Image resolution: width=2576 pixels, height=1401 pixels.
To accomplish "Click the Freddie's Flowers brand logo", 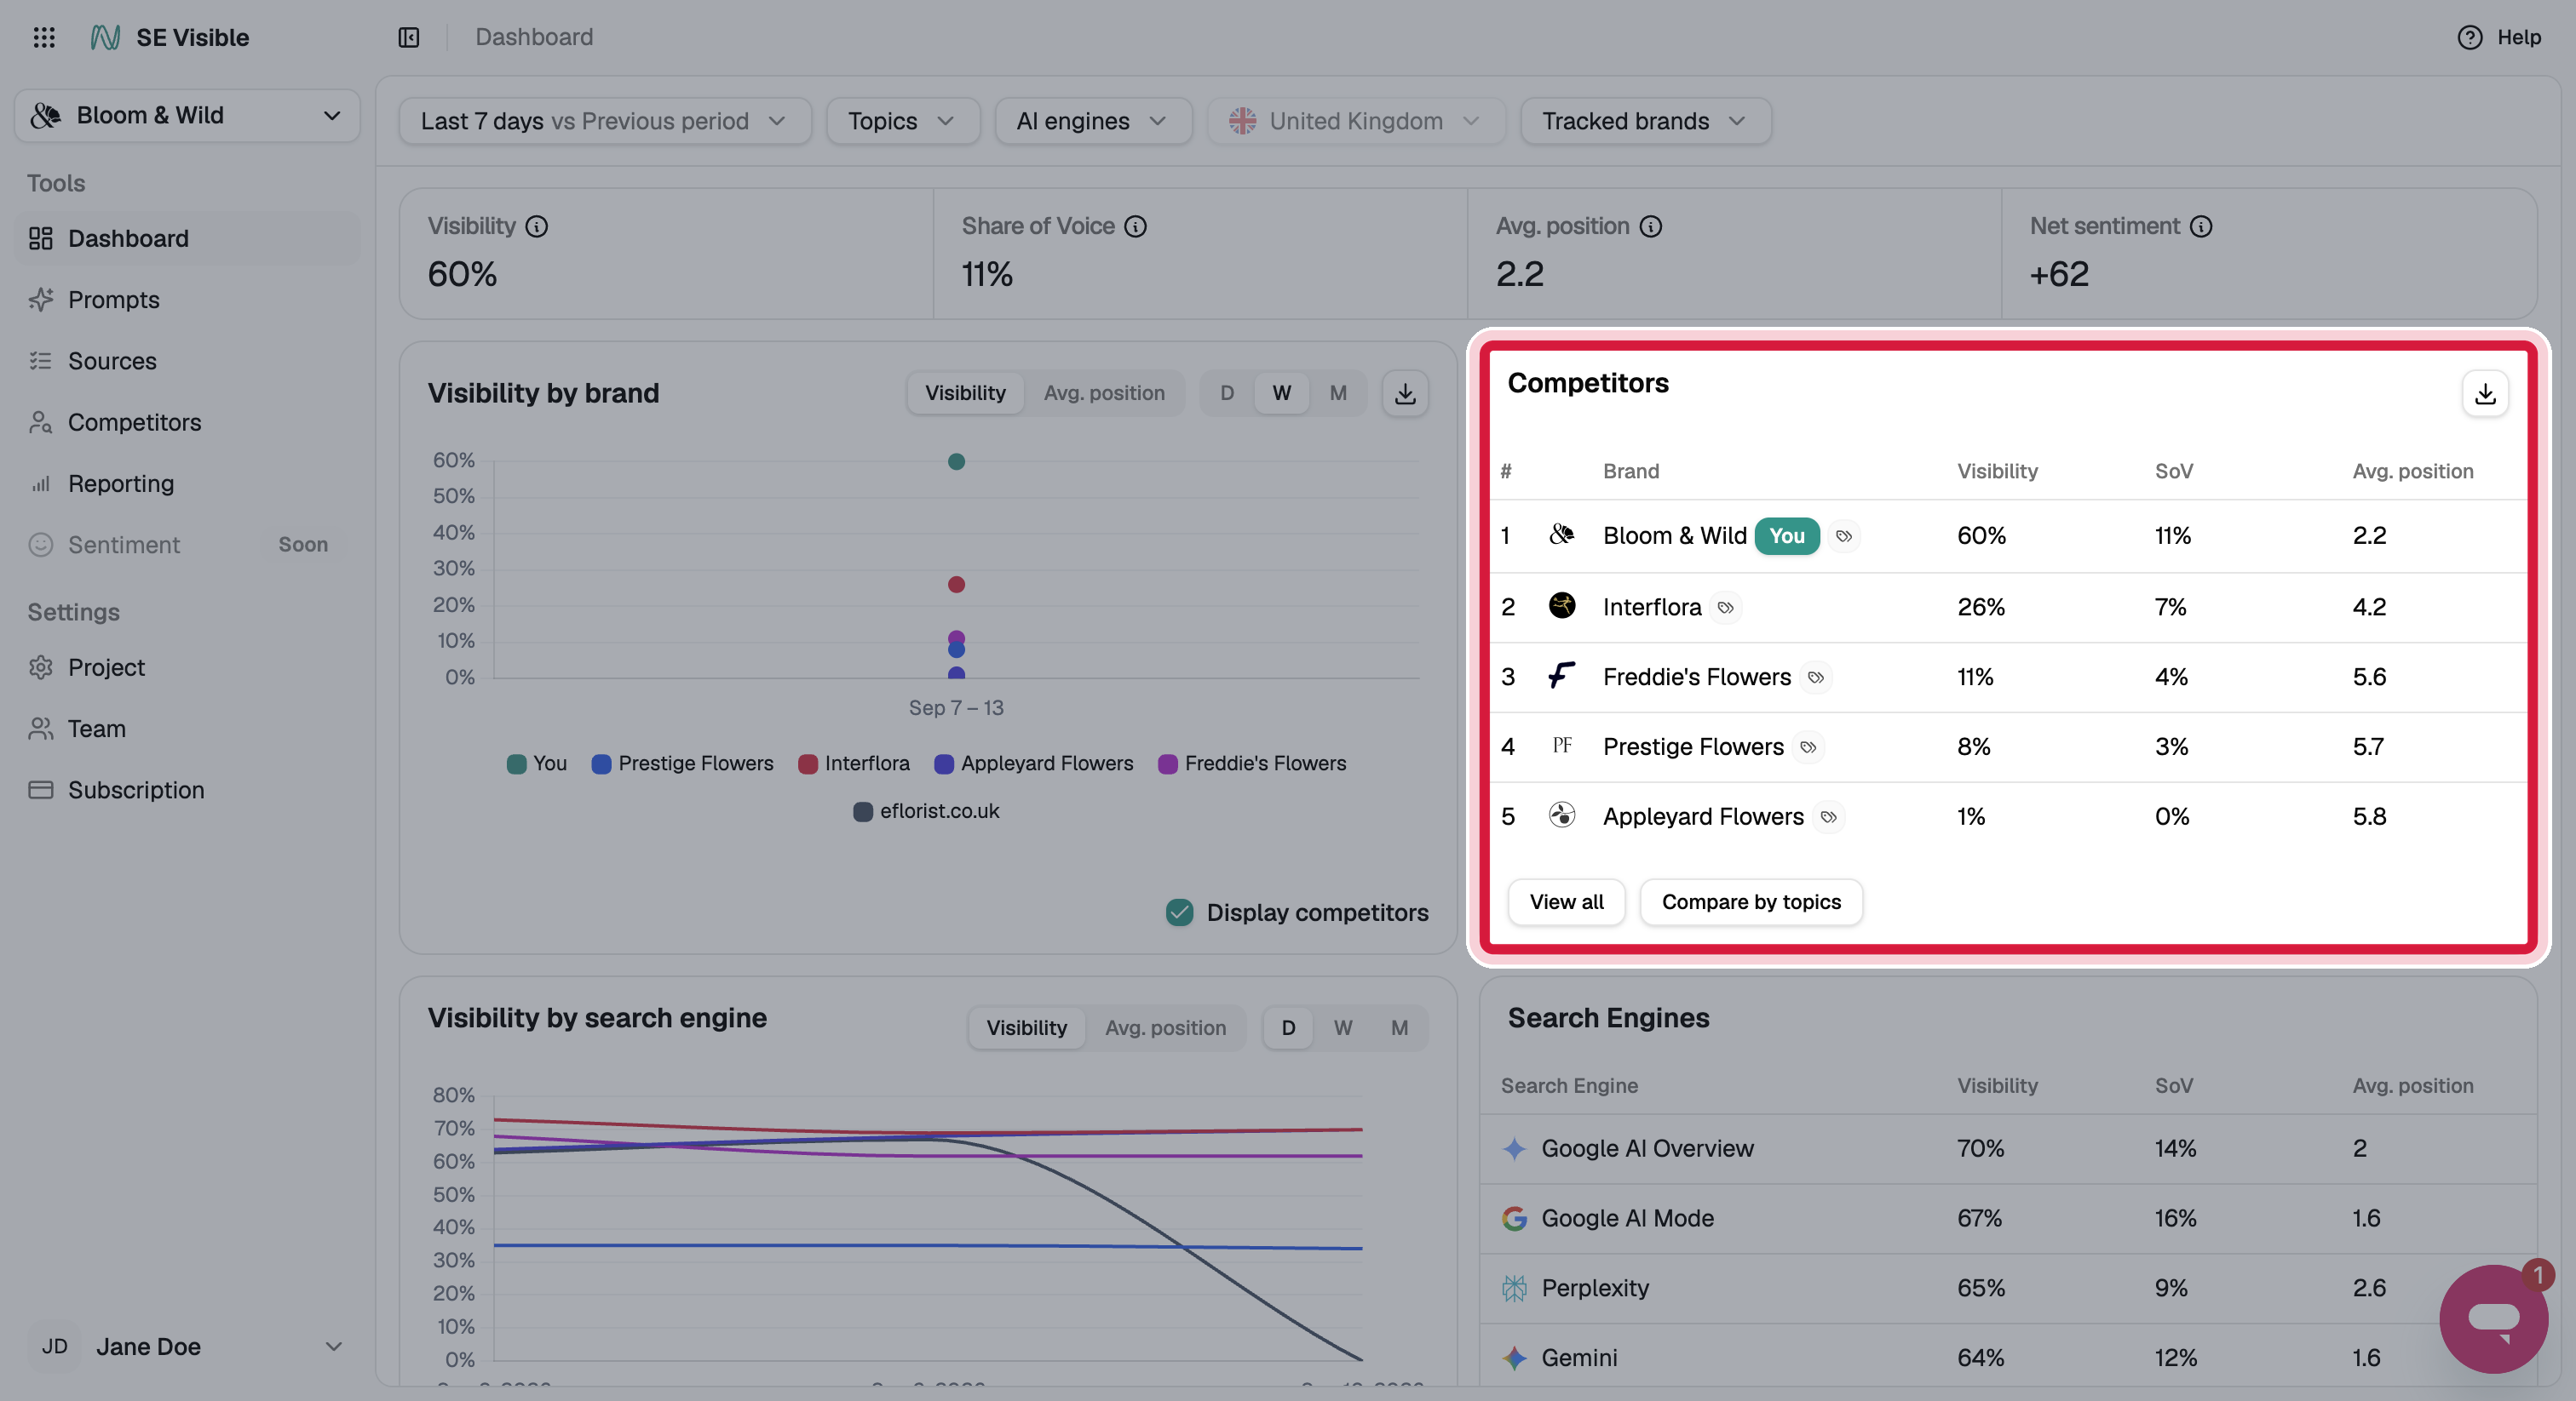I will [1561, 677].
